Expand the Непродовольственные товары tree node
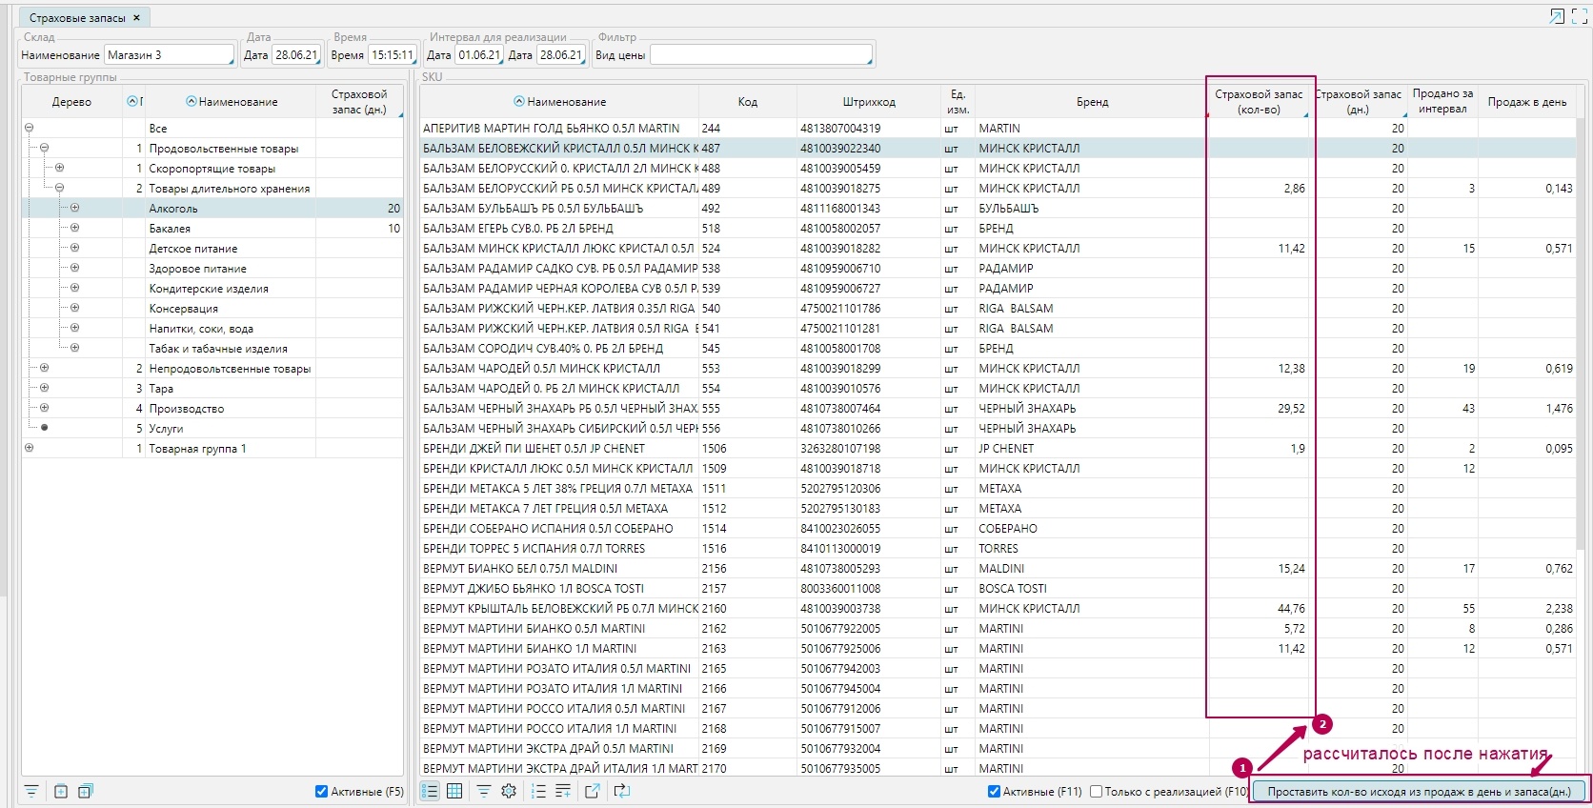 [44, 368]
